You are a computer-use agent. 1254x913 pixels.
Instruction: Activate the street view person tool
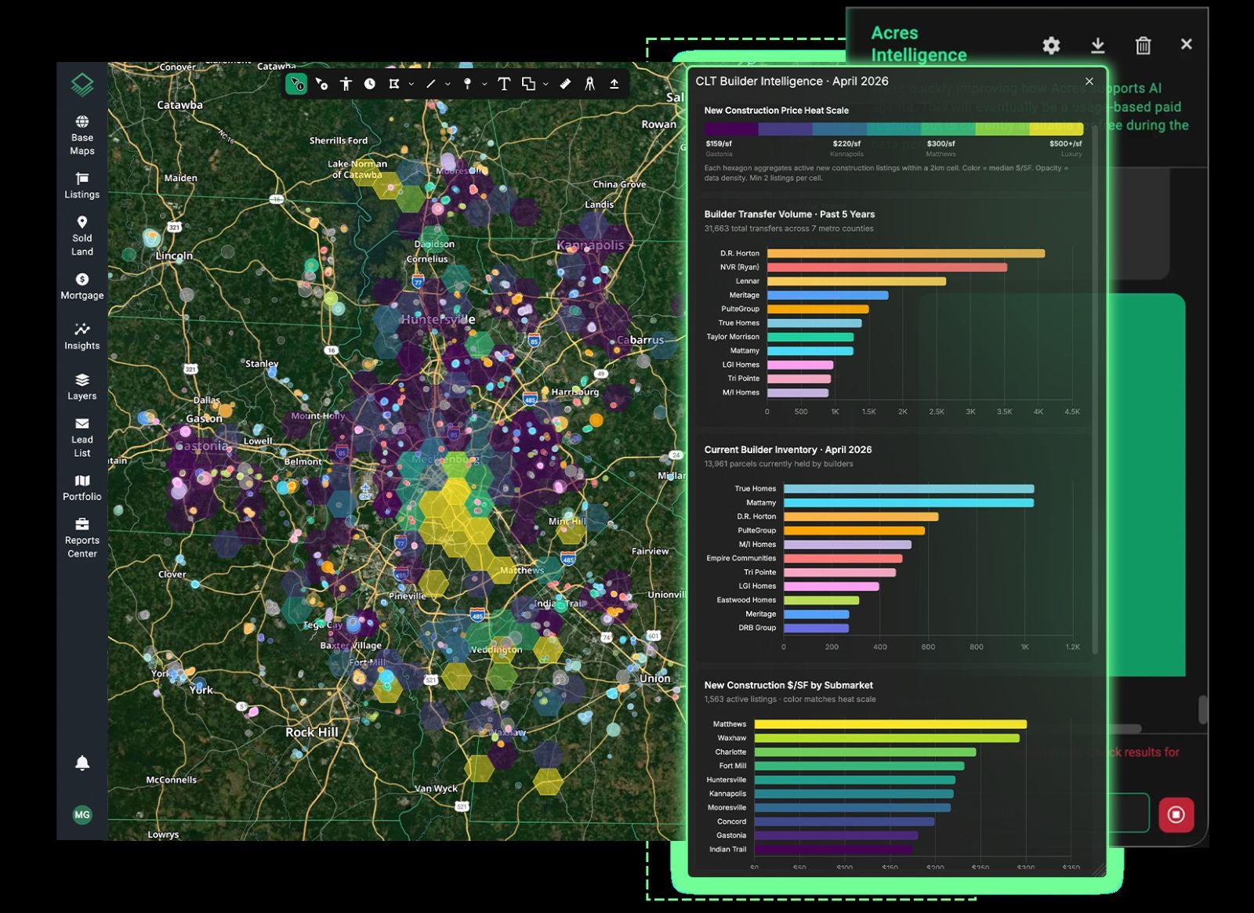[346, 84]
